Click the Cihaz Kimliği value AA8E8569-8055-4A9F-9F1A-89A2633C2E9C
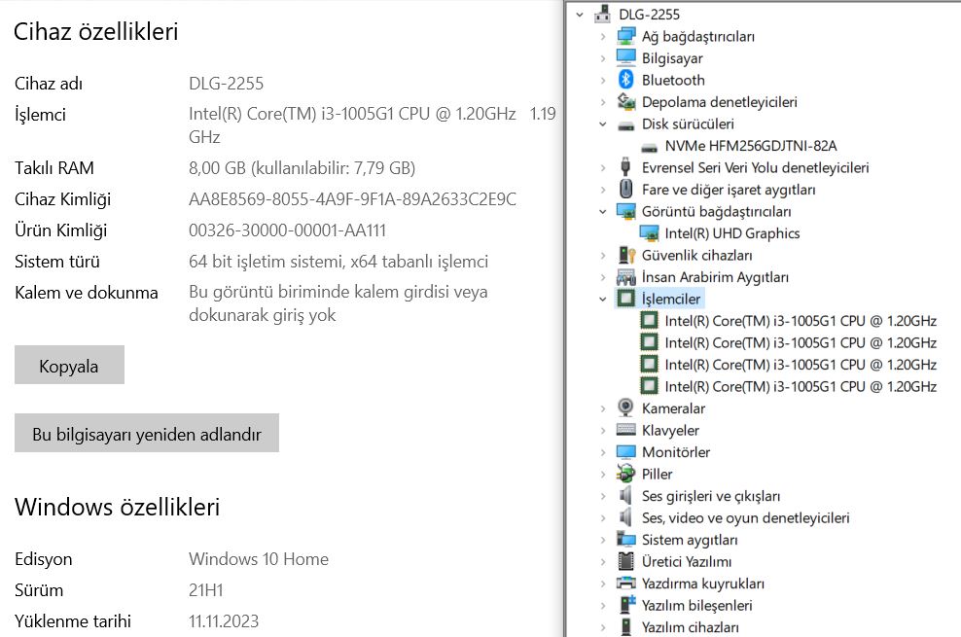 [x=352, y=199]
